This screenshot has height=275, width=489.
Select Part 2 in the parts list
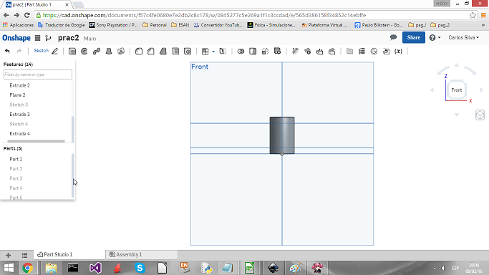point(16,169)
